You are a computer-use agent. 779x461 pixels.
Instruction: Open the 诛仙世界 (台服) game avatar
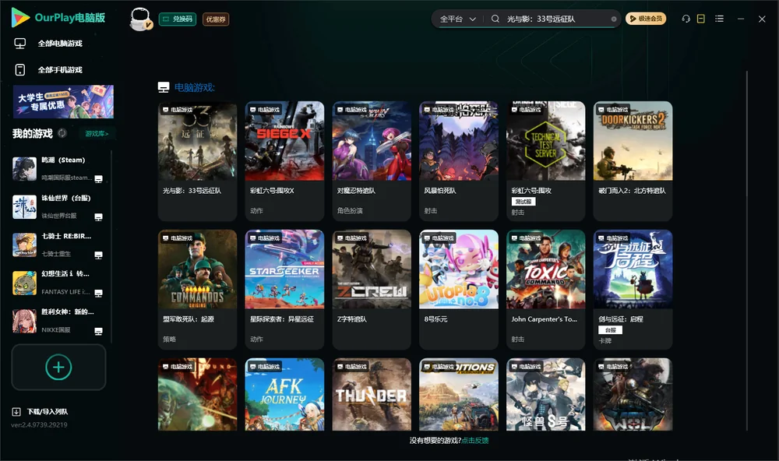point(24,207)
